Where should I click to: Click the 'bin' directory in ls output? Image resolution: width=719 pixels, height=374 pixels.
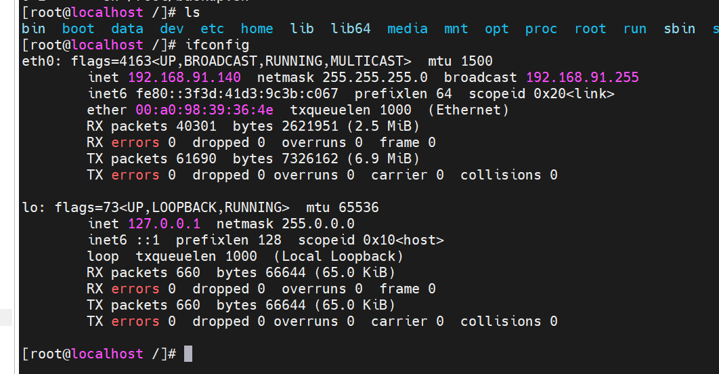pyautogui.click(x=34, y=28)
